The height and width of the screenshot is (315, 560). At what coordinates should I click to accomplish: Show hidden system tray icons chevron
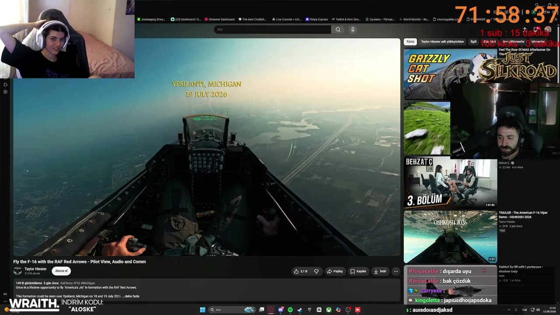508,310
